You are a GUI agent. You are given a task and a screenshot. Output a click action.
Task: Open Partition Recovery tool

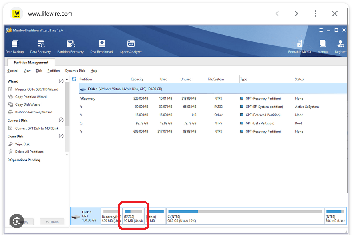[70, 47]
